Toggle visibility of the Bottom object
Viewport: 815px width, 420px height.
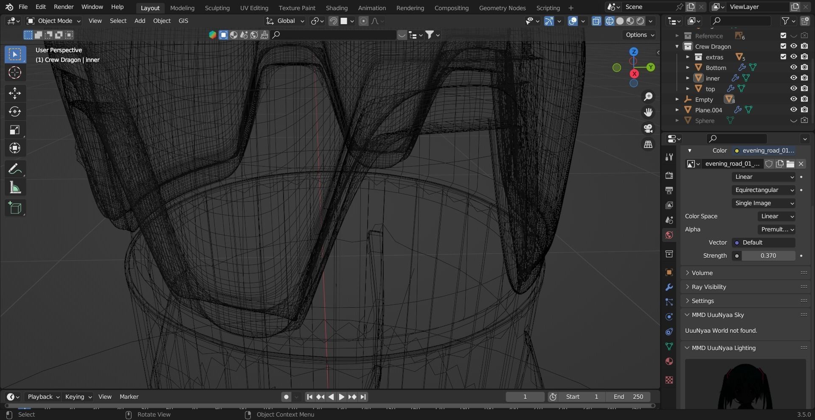coord(793,67)
